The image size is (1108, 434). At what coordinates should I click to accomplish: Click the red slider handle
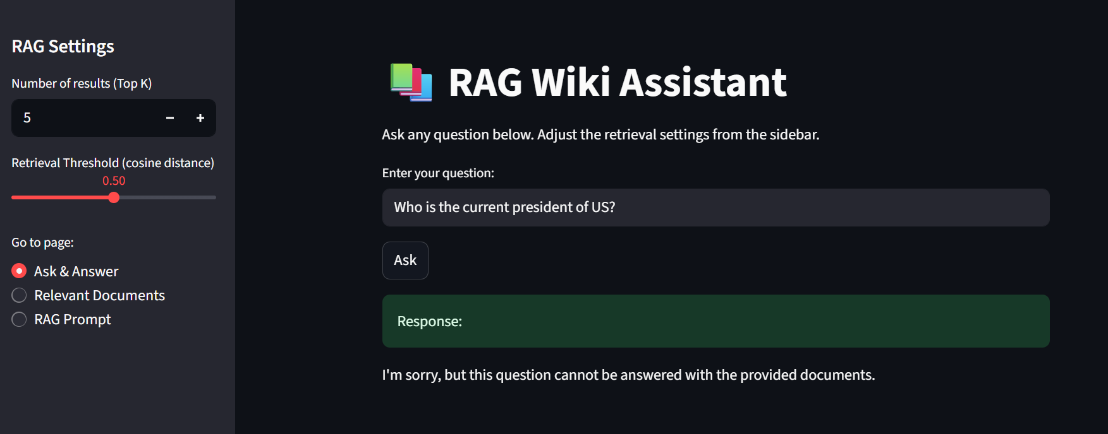click(x=114, y=197)
